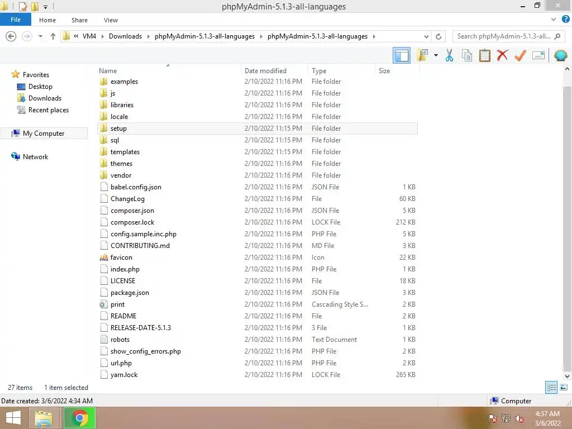The height and width of the screenshot is (429, 572).
Task: Open Recent places in navigation pane
Action: coord(49,110)
